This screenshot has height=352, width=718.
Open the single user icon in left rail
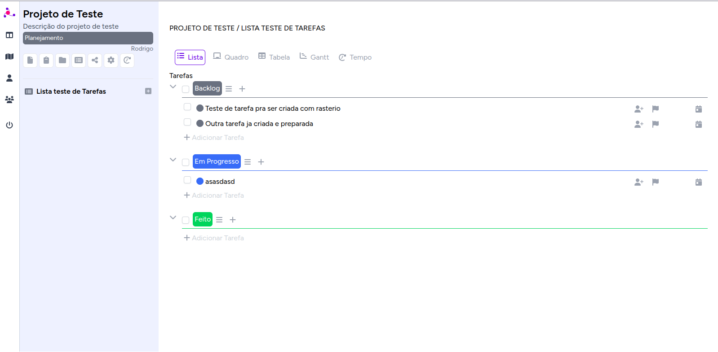coord(9,78)
